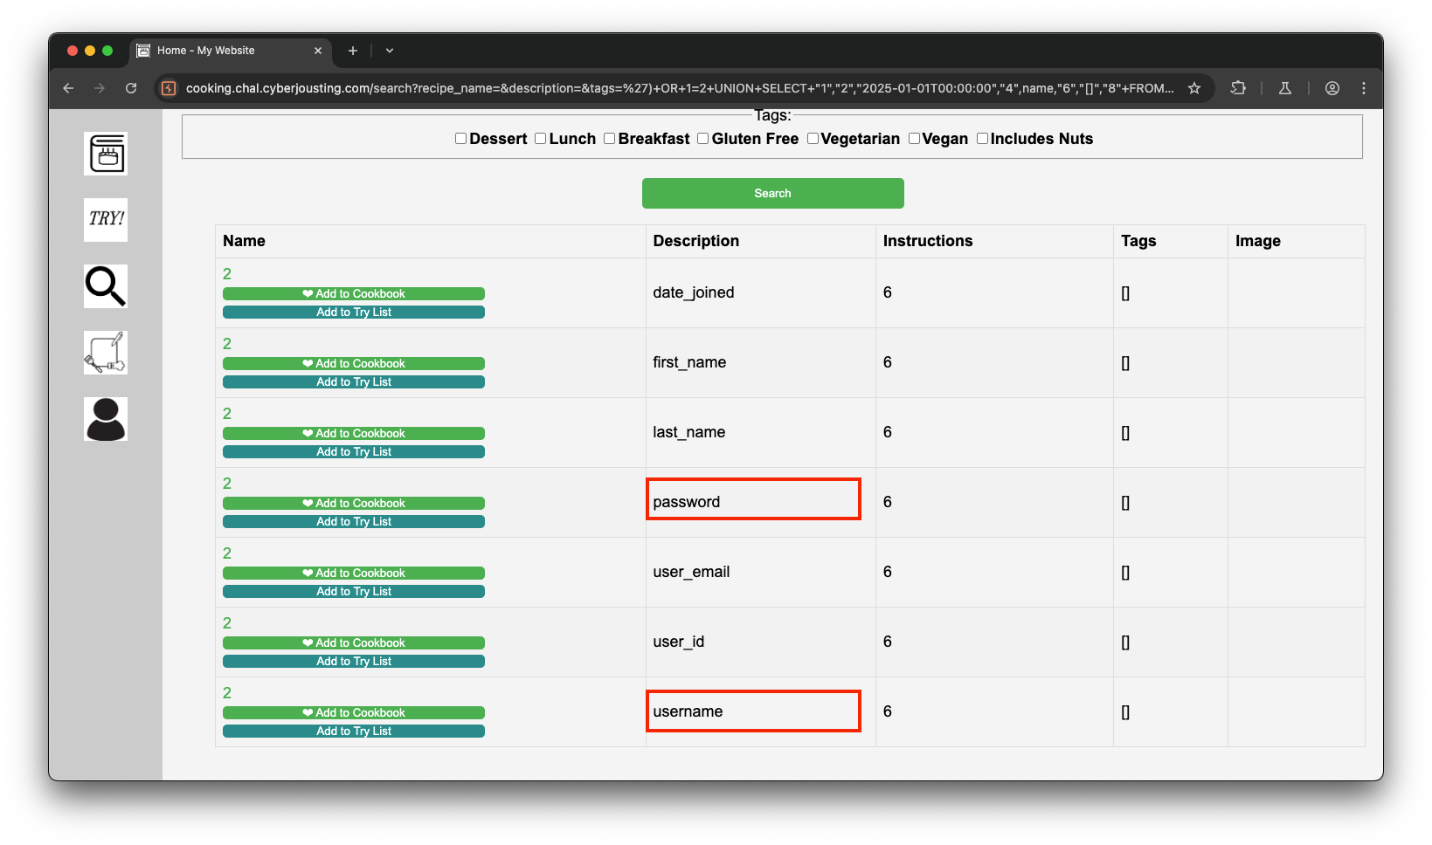The width and height of the screenshot is (1432, 845).
Task: Click the address bar URL field
Action: (680, 88)
